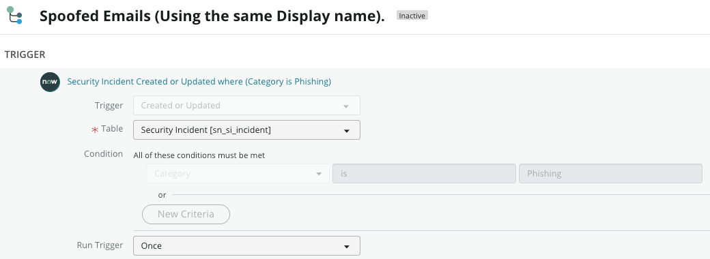The width and height of the screenshot is (710, 259).
Task: Click the flow branch icon beside the title
Action: pos(14,16)
